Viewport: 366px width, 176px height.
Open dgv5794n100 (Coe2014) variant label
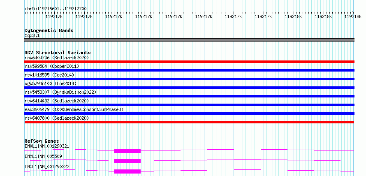tap(51, 83)
